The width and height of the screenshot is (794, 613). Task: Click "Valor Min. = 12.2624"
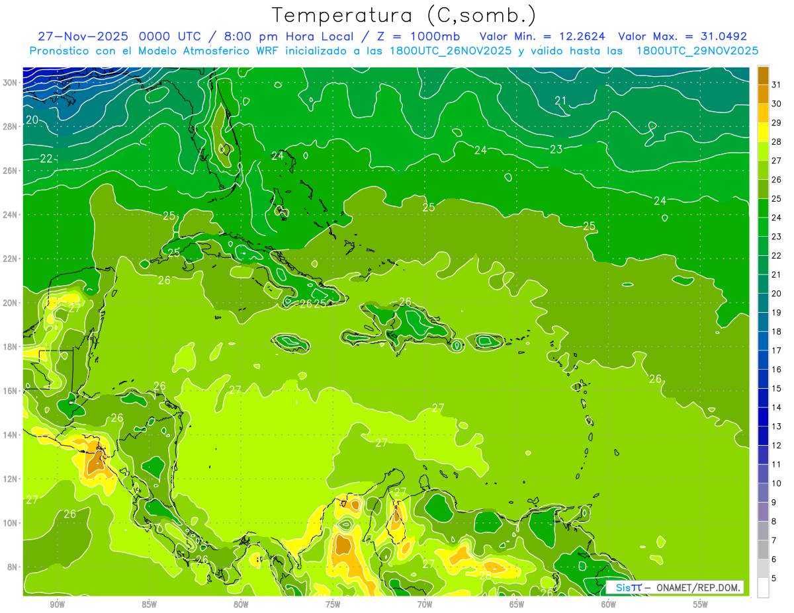543,36
